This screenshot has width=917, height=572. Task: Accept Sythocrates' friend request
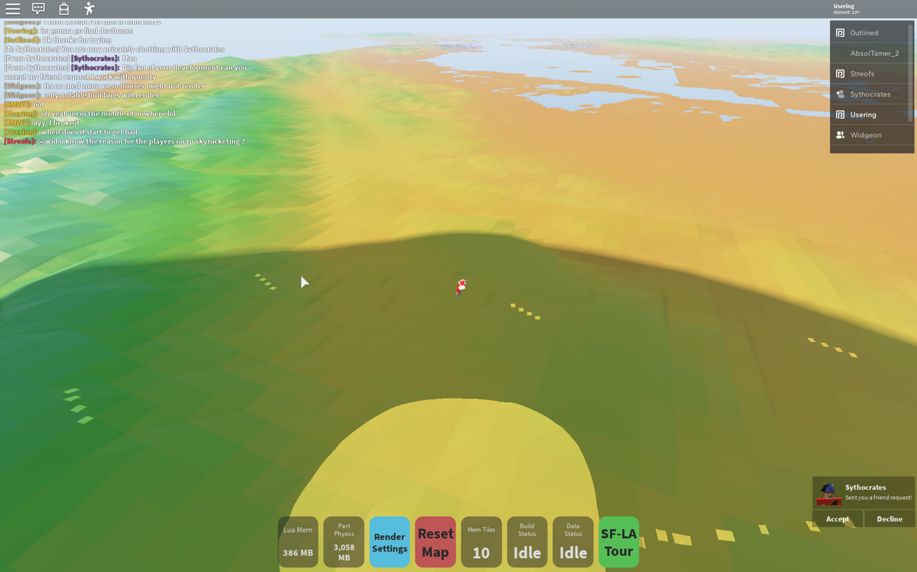837,518
